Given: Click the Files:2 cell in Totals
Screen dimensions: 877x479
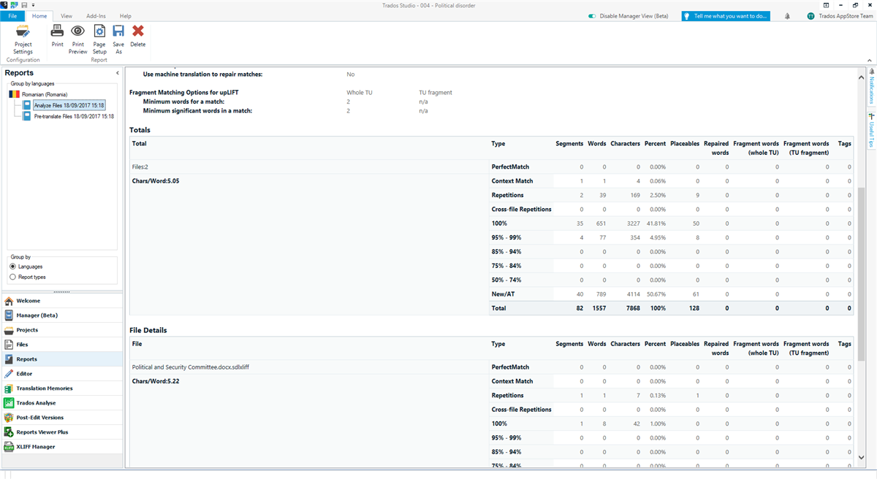Looking at the screenshot, I should pos(140,167).
